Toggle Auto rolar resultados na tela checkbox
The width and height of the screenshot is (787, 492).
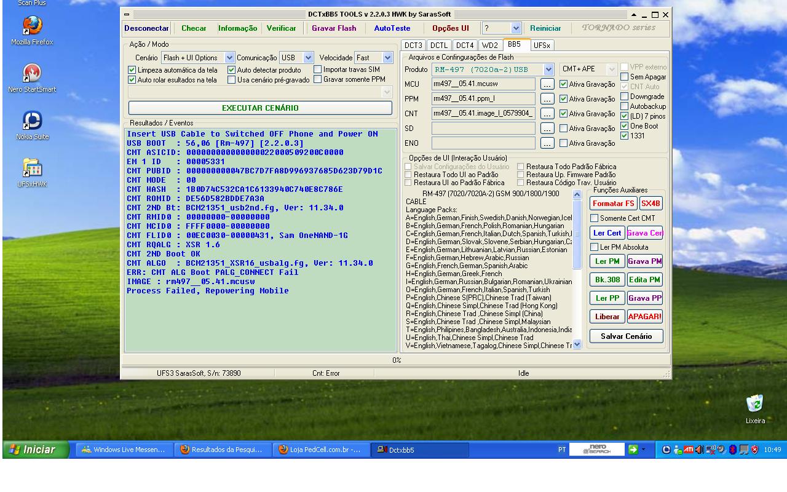click(132, 80)
